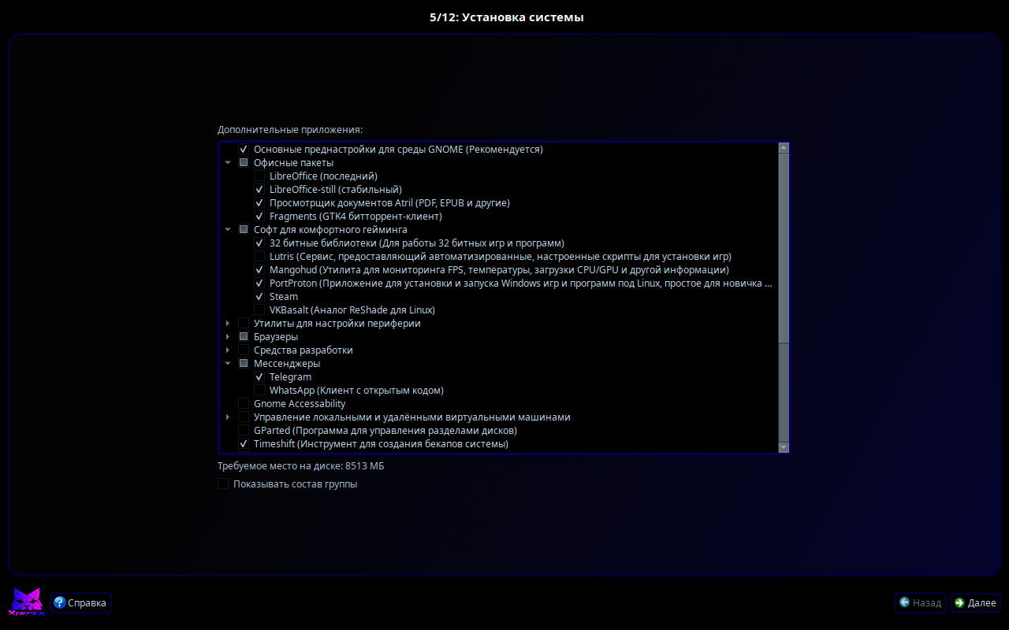Check the virtual machines management checkbox
Image resolution: width=1009 pixels, height=630 pixels.
point(244,417)
